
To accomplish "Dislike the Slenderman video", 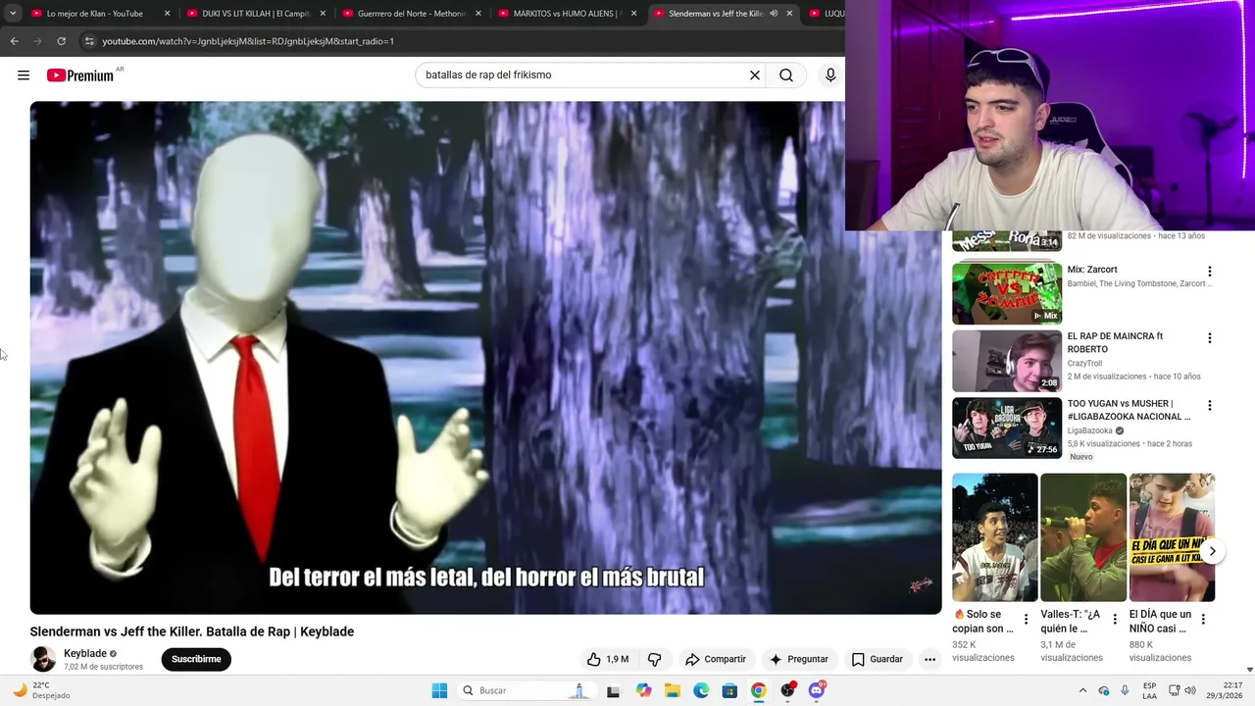I will coord(654,659).
